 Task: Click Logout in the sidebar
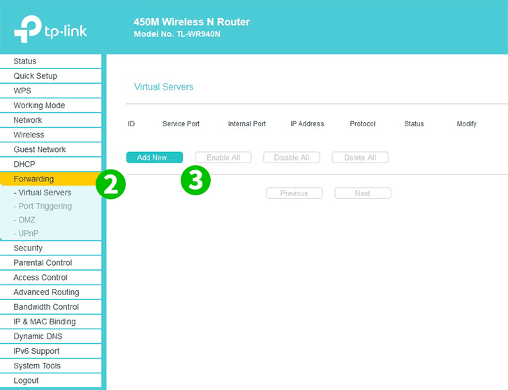pos(26,380)
